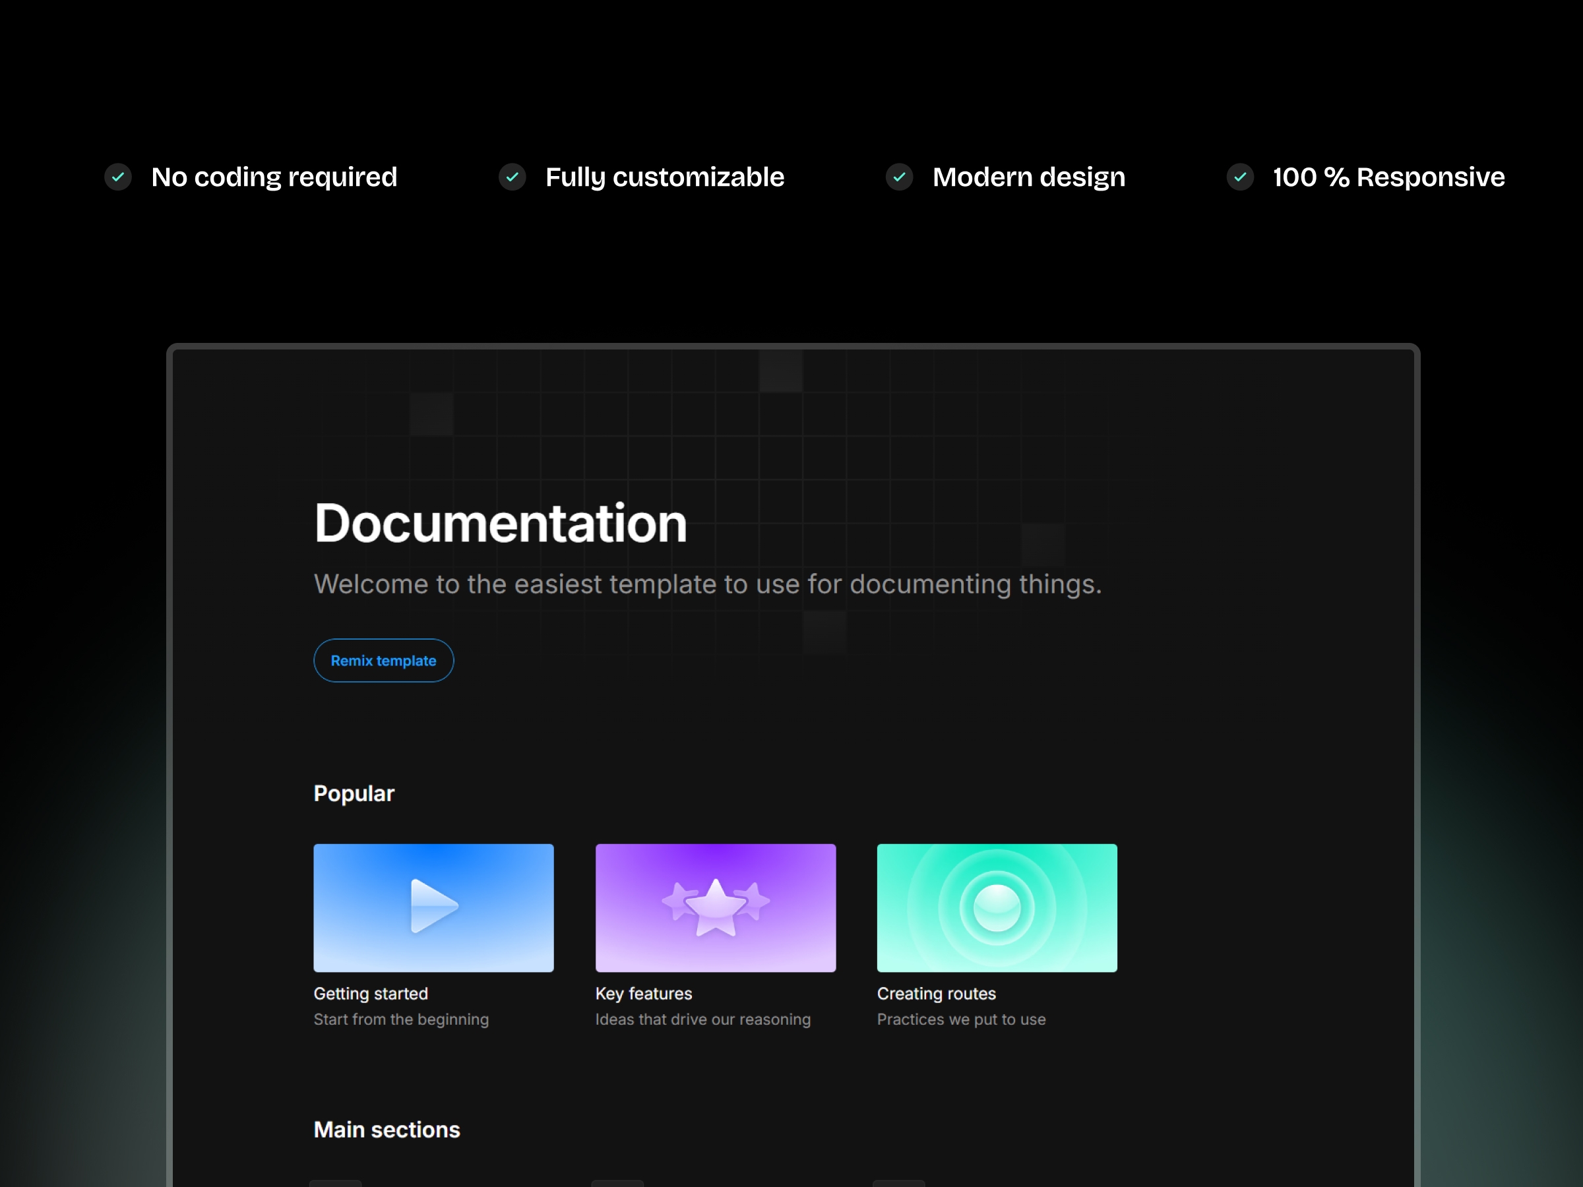The height and width of the screenshot is (1187, 1583).
Task: Click the Documentation page title
Action: tap(499, 522)
